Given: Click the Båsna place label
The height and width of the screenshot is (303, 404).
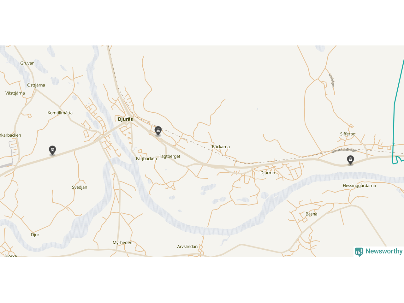Looking at the screenshot, I should pyautogui.click(x=312, y=214).
